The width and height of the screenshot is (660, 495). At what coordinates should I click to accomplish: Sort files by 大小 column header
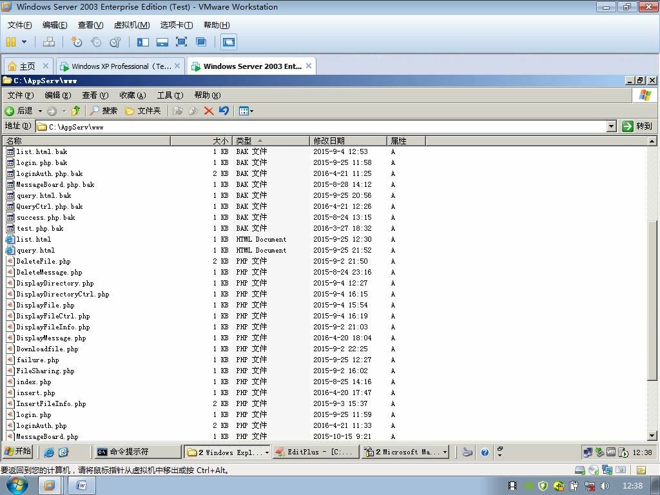202,141
